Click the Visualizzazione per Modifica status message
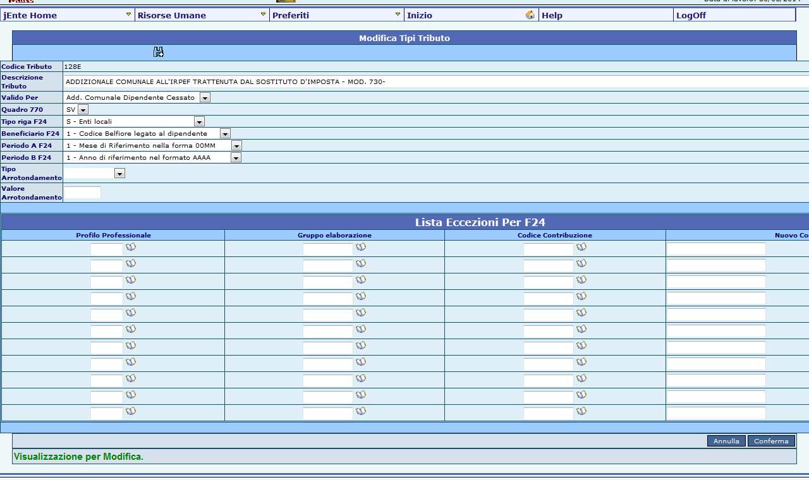The image size is (809, 480). 78,456
